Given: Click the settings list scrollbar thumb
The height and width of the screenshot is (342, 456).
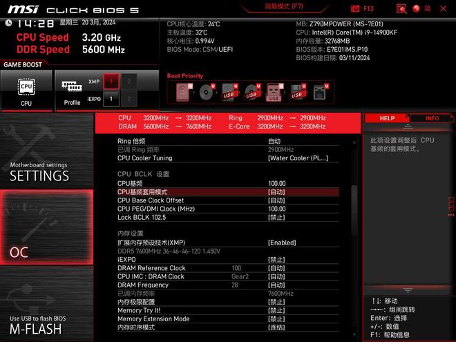Looking at the screenshot, I should click(x=354, y=209).
